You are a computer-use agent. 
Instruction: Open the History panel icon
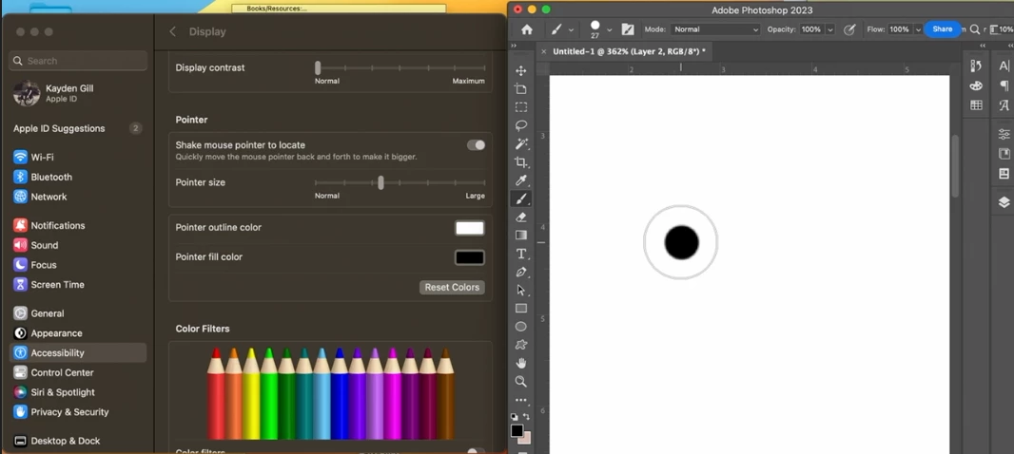[x=976, y=66]
